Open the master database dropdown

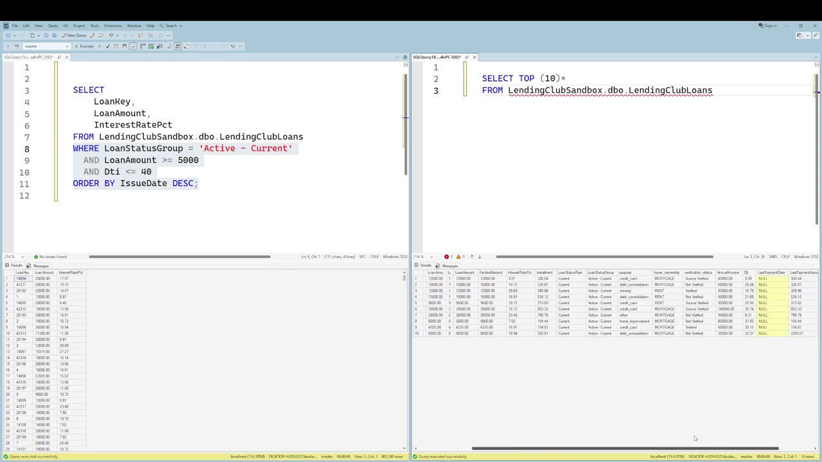coord(46,46)
